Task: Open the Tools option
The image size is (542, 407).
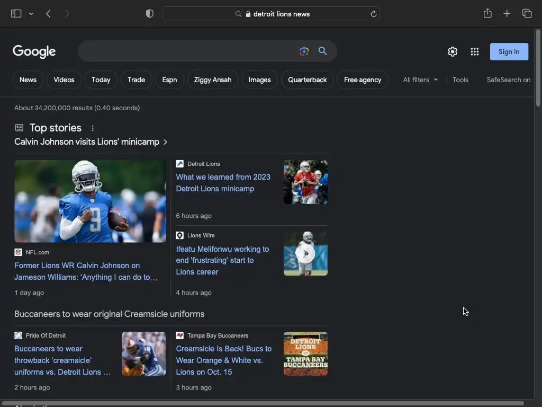Action: pos(460,79)
